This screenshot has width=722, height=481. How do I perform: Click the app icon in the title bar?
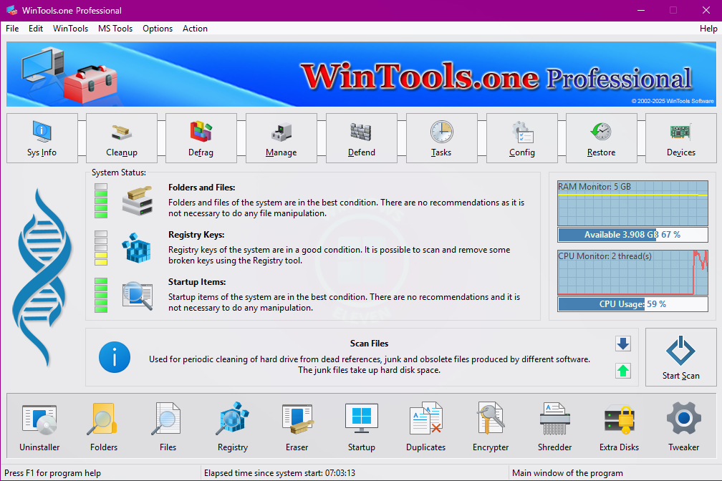point(12,10)
